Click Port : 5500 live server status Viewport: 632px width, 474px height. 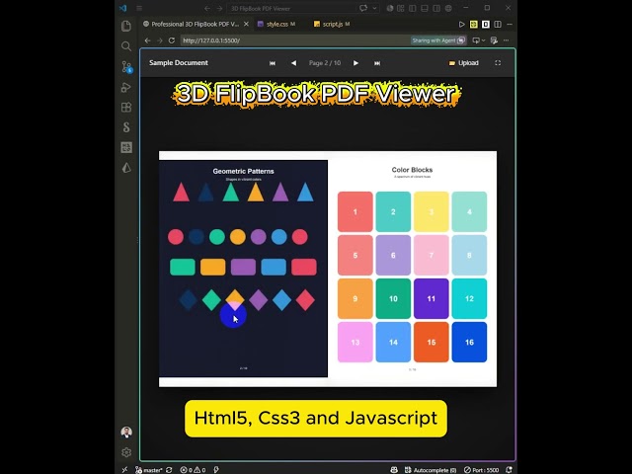[481, 470]
